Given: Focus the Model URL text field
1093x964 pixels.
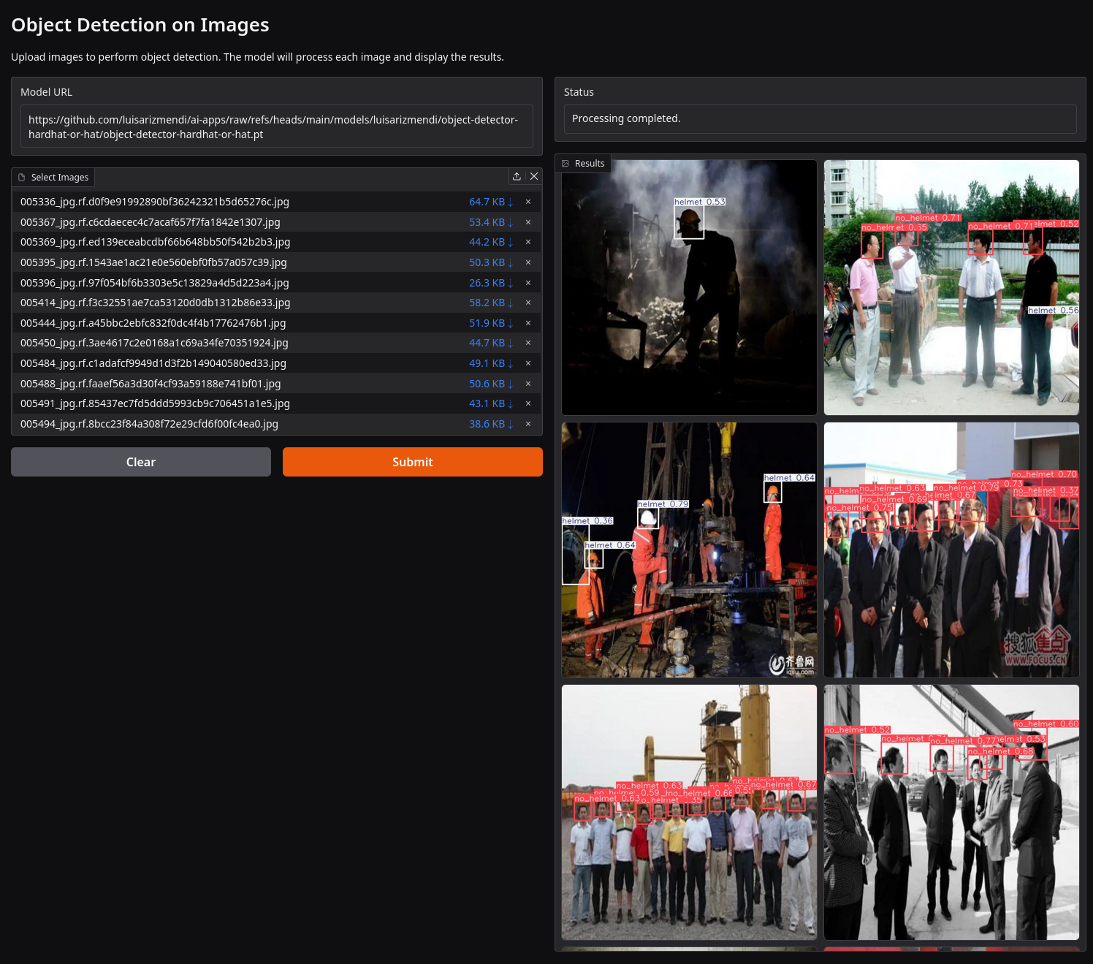Looking at the screenshot, I should 277,126.
